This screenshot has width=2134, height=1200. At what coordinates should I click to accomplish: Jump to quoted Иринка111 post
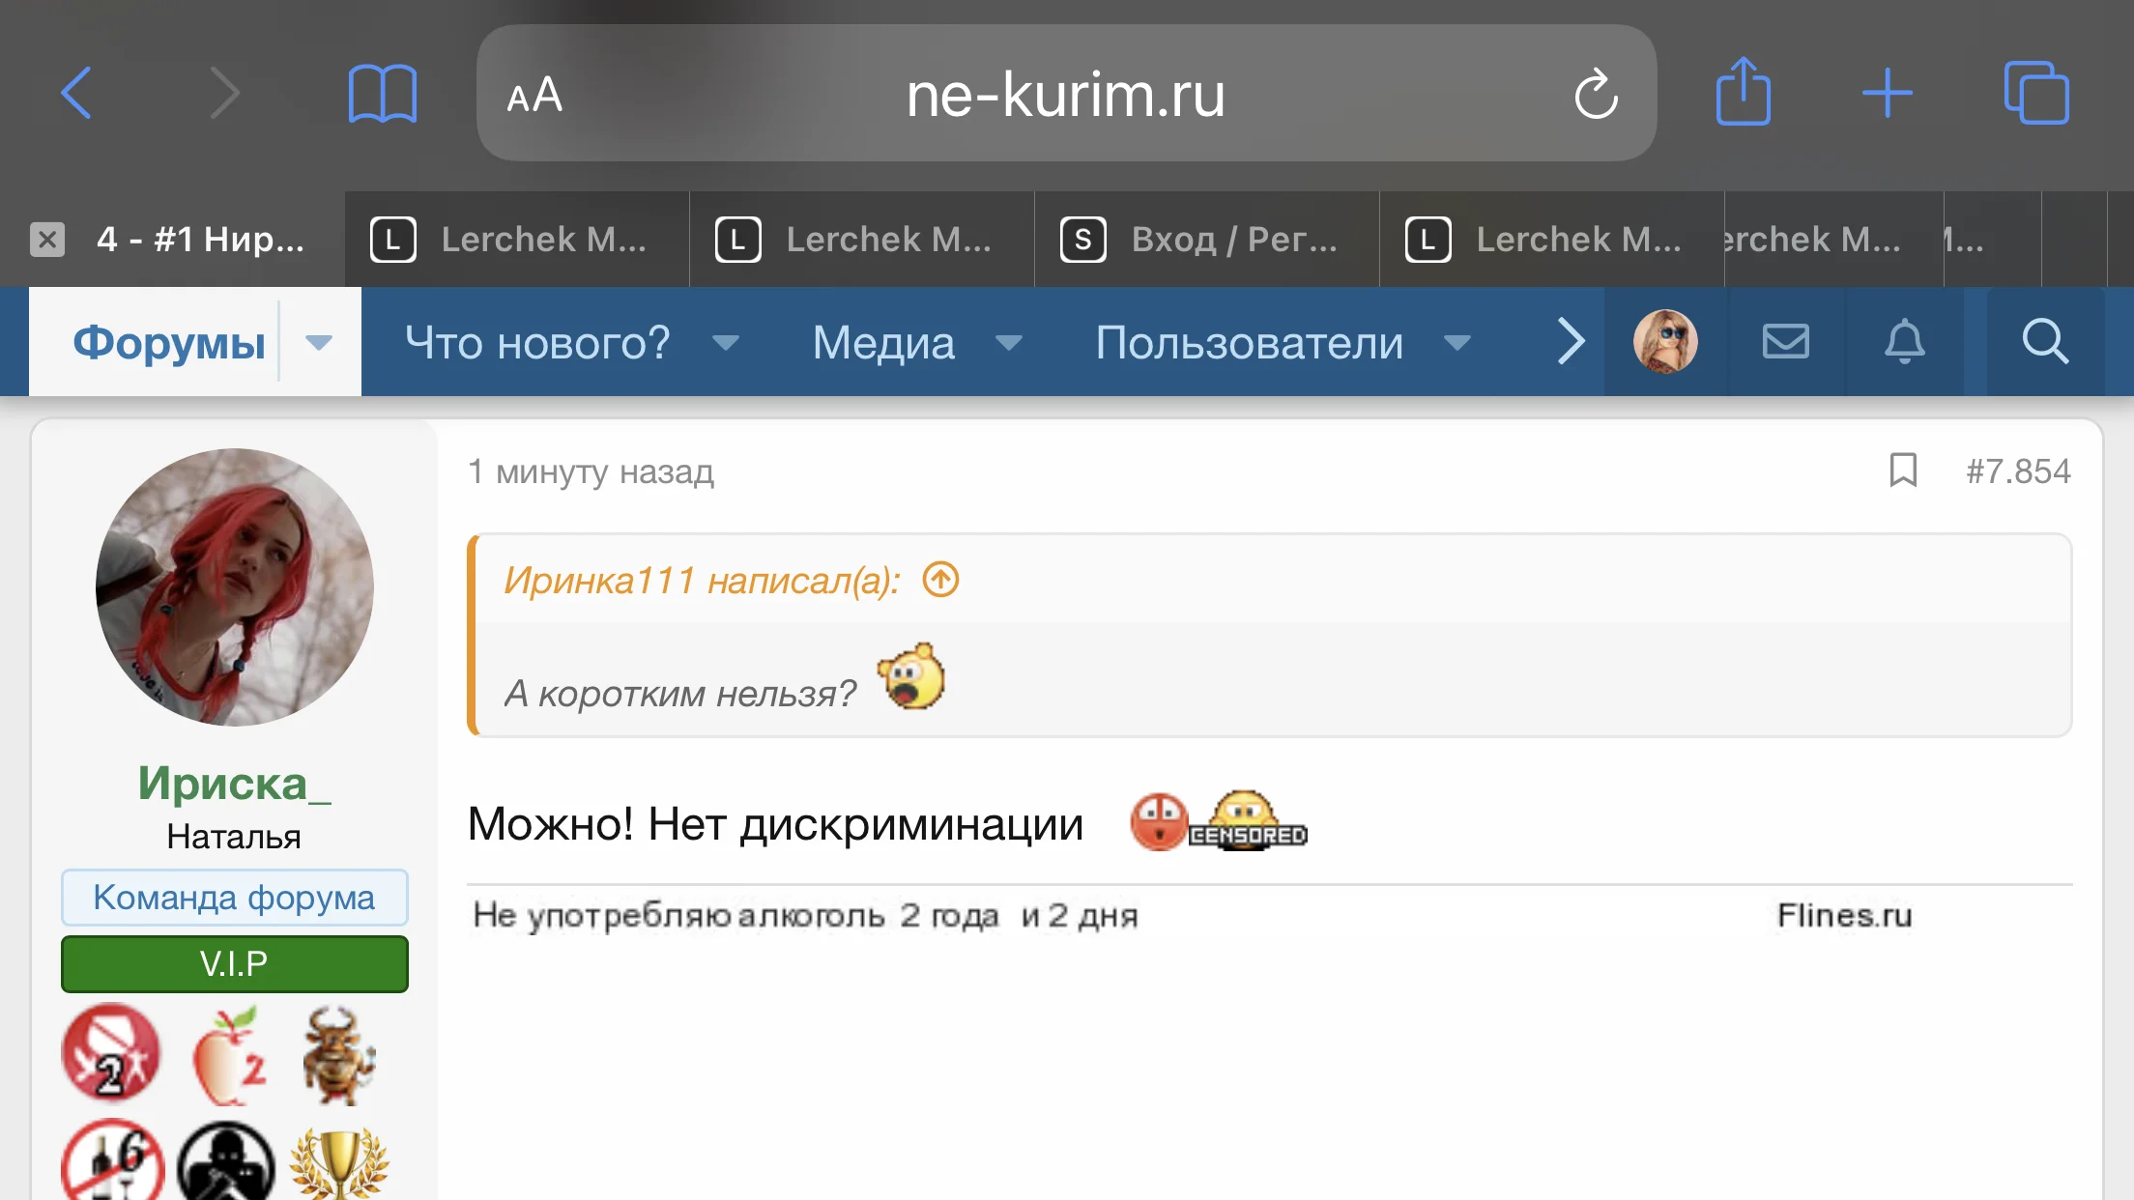point(940,580)
